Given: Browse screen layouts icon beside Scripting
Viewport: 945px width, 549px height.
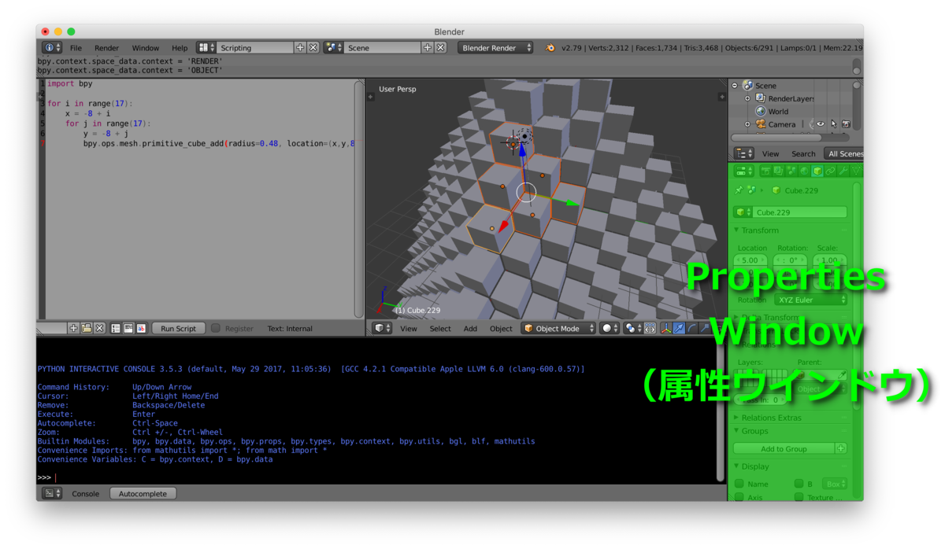Looking at the screenshot, I should click(206, 48).
